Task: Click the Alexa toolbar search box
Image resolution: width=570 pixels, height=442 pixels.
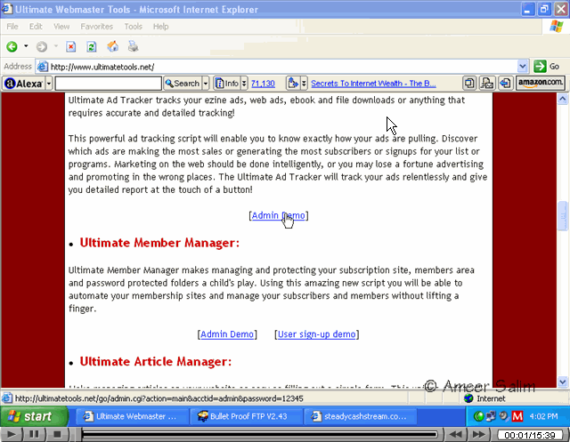Action: tap(109, 84)
